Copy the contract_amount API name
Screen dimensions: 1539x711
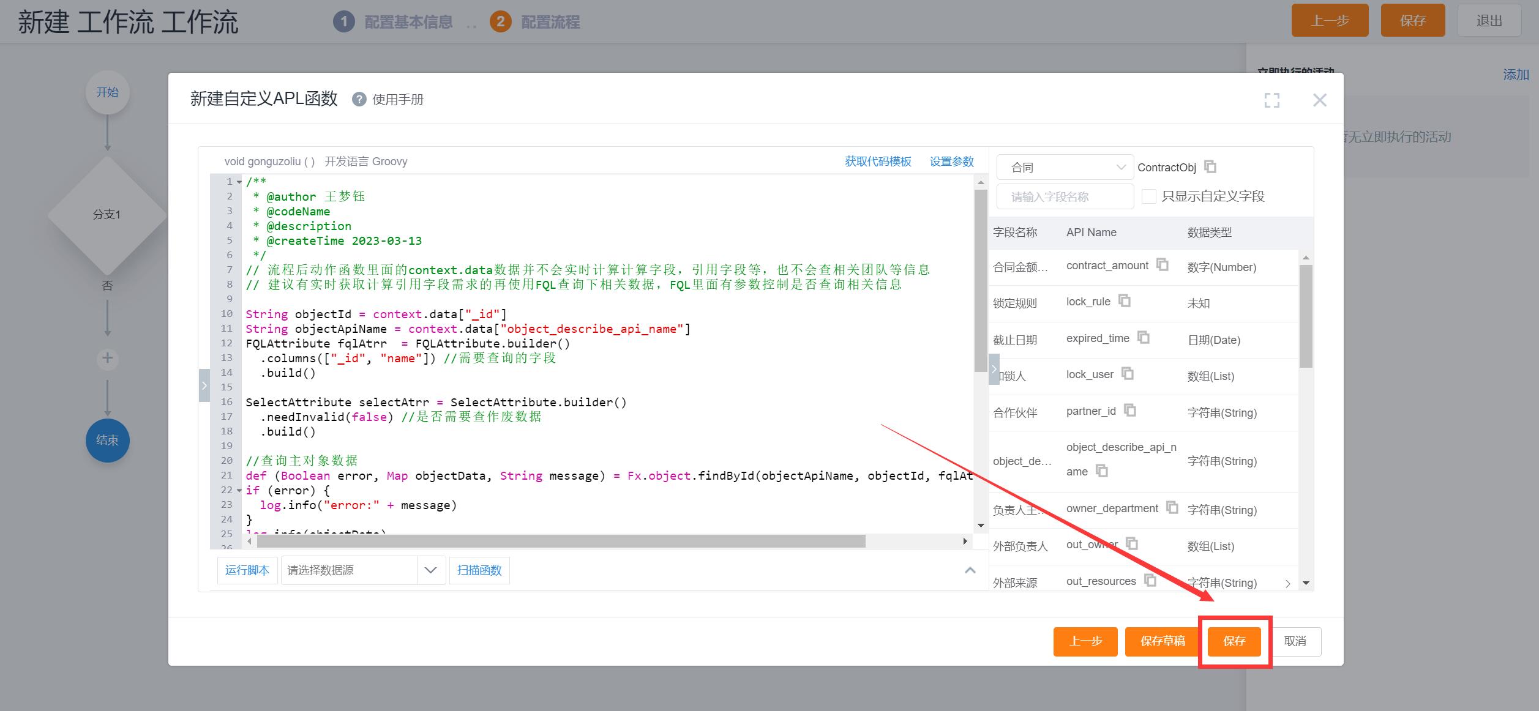point(1162,264)
